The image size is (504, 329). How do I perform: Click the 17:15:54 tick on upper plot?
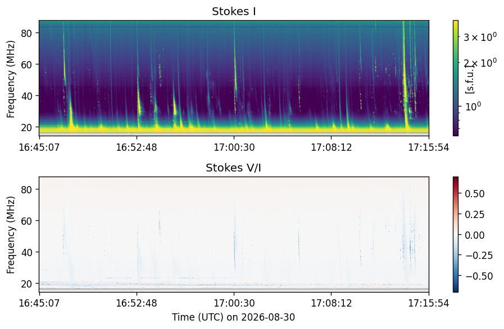click(429, 147)
